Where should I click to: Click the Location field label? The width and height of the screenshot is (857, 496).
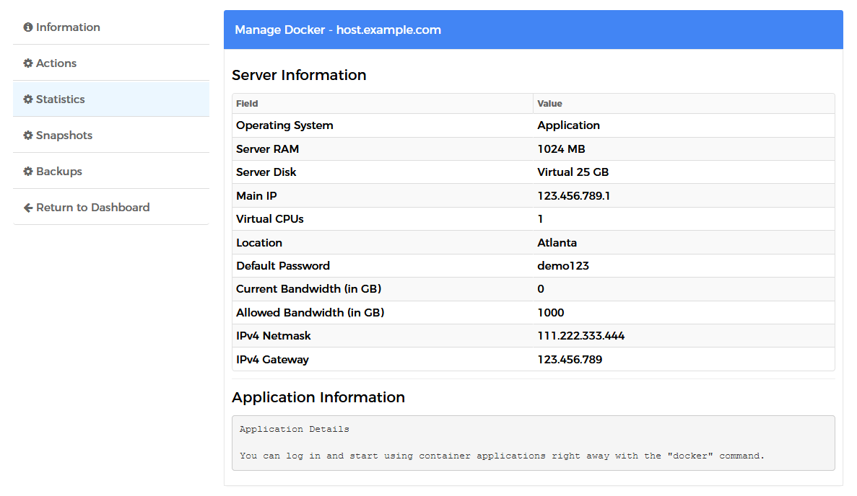pos(259,243)
